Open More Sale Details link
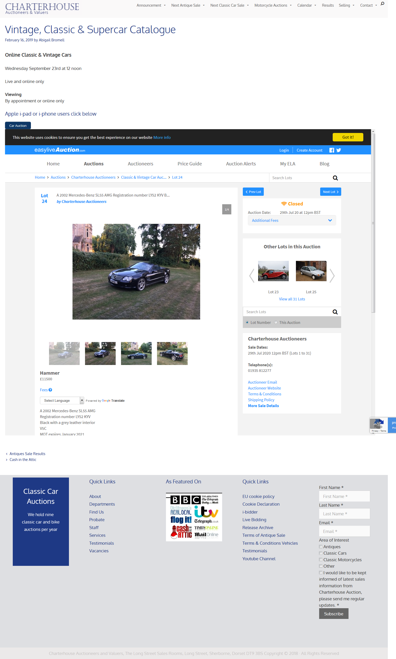 click(263, 406)
